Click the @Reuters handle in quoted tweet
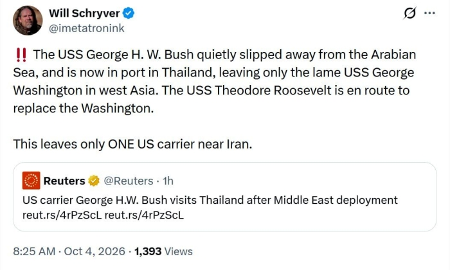The image size is (450, 270). pos(129,181)
